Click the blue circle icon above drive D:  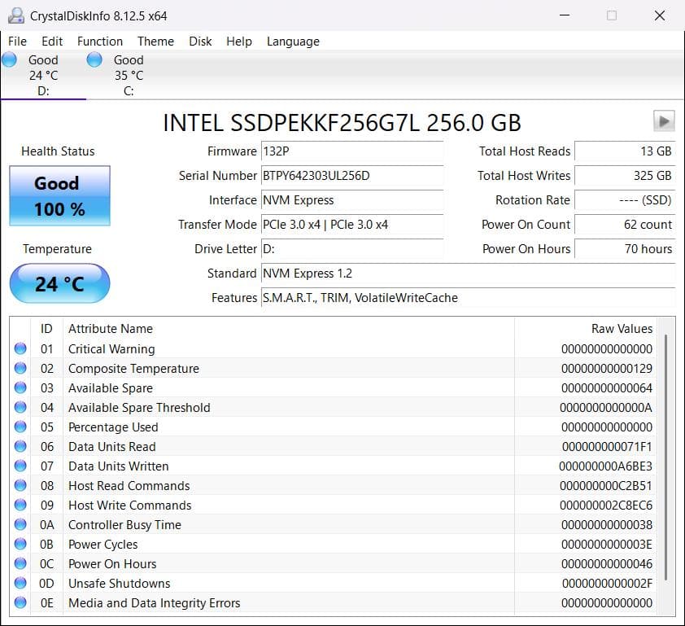click(9, 59)
